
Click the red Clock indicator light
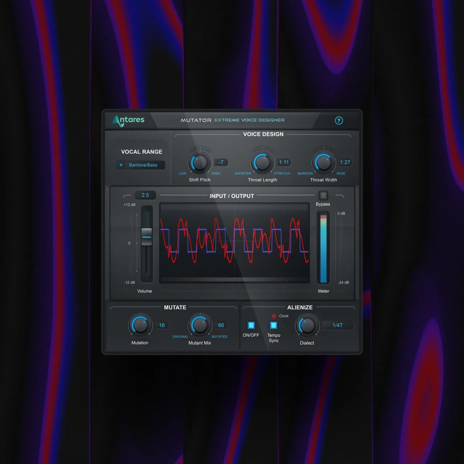274,316
